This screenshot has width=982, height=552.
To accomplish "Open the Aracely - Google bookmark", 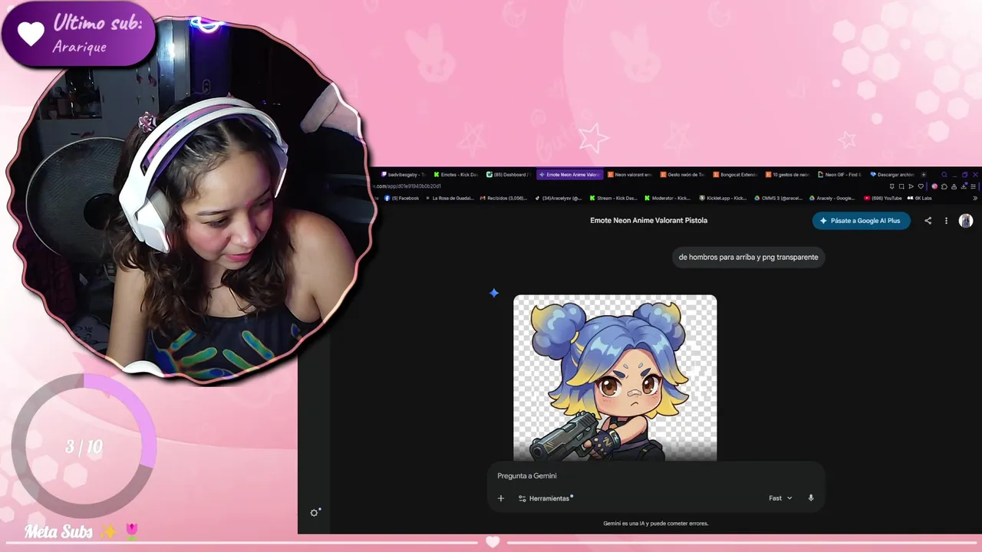I will pos(832,199).
